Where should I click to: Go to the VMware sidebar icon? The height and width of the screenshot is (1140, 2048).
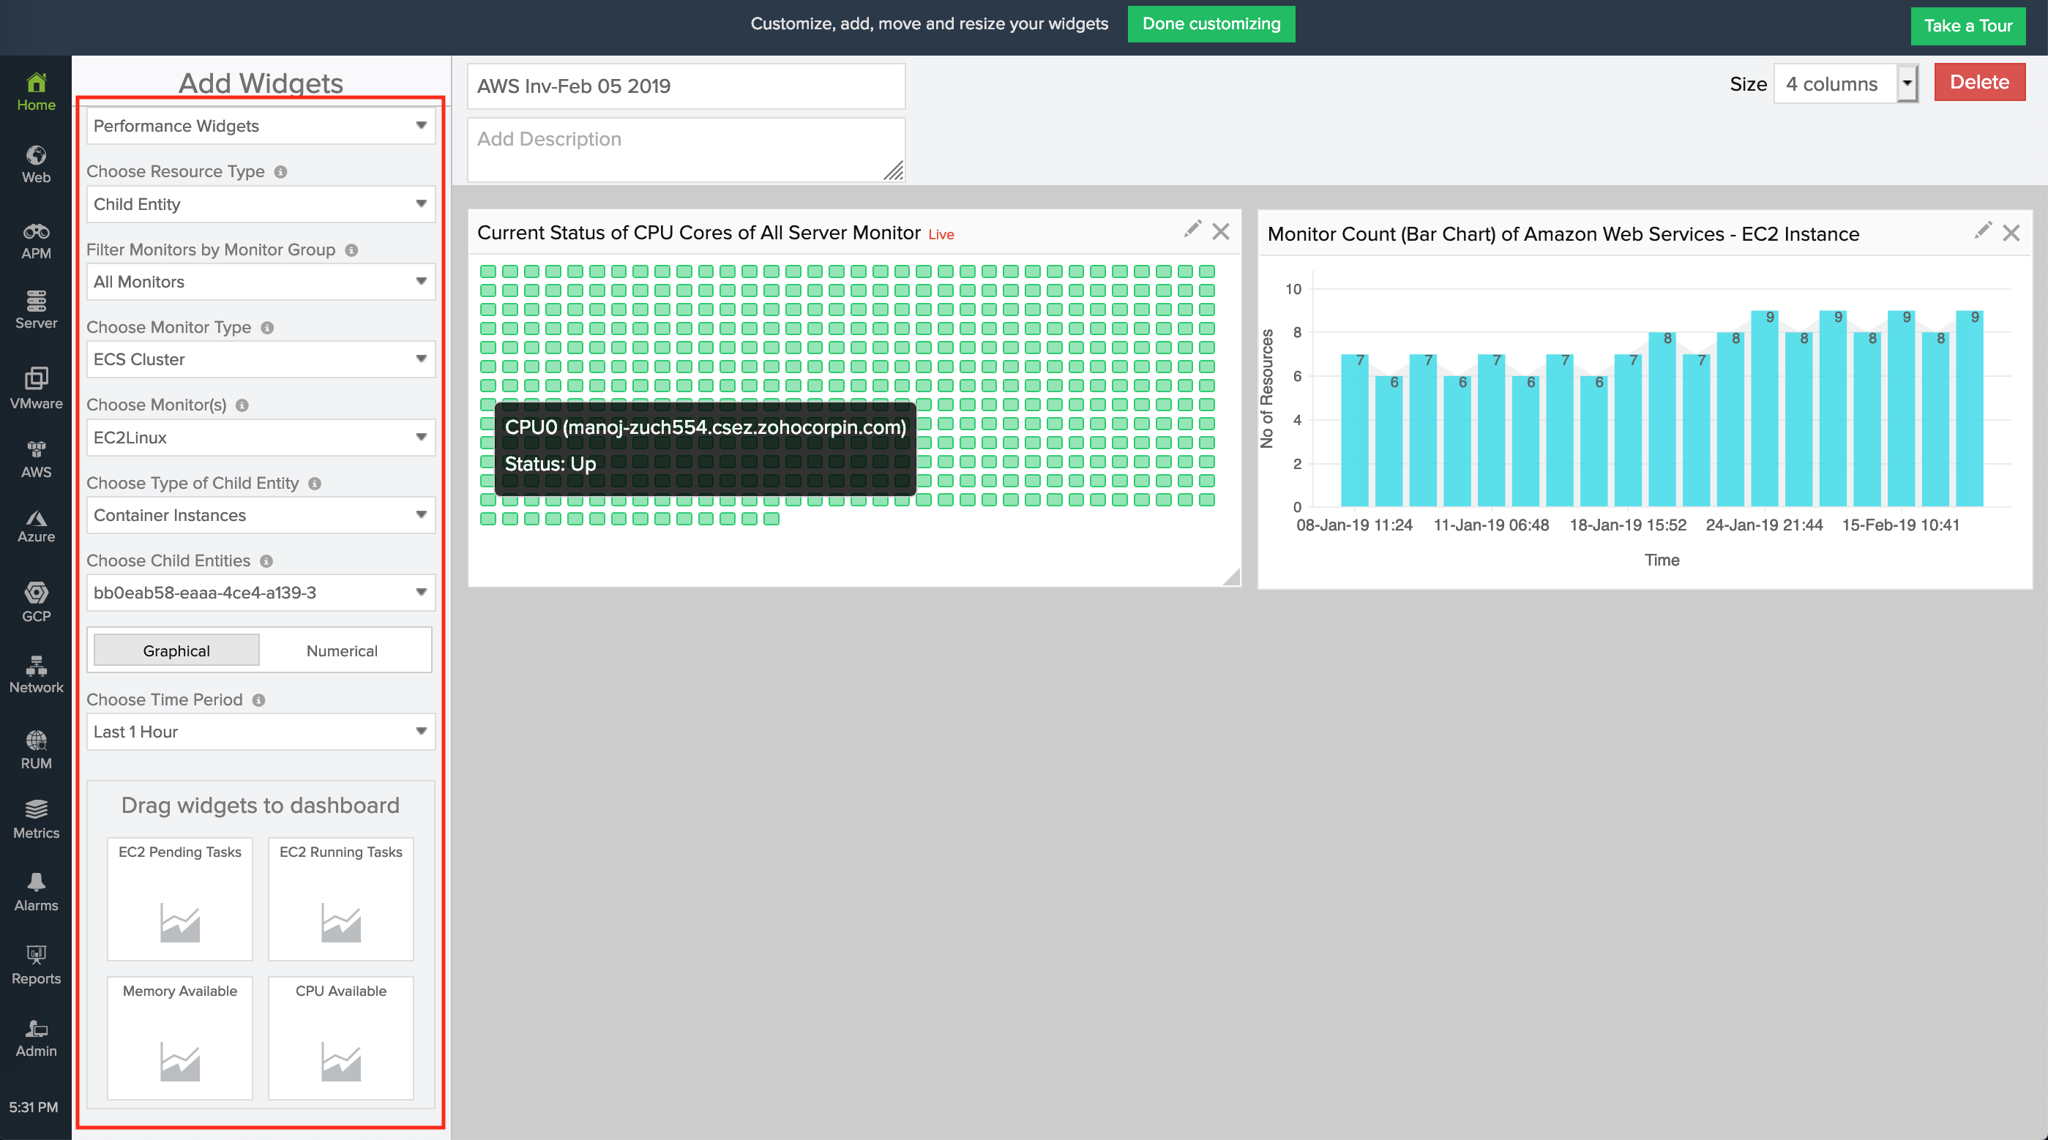[x=36, y=387]
